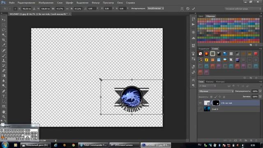Open the interpolation method dropdown
Viewport: 263px width, 148px height.
156,8
